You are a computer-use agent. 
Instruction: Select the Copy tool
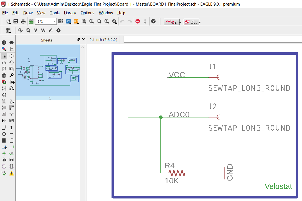[4, 69]
